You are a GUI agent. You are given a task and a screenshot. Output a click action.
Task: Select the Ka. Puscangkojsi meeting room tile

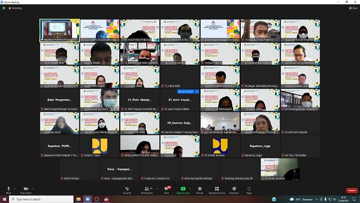point(220,123)
